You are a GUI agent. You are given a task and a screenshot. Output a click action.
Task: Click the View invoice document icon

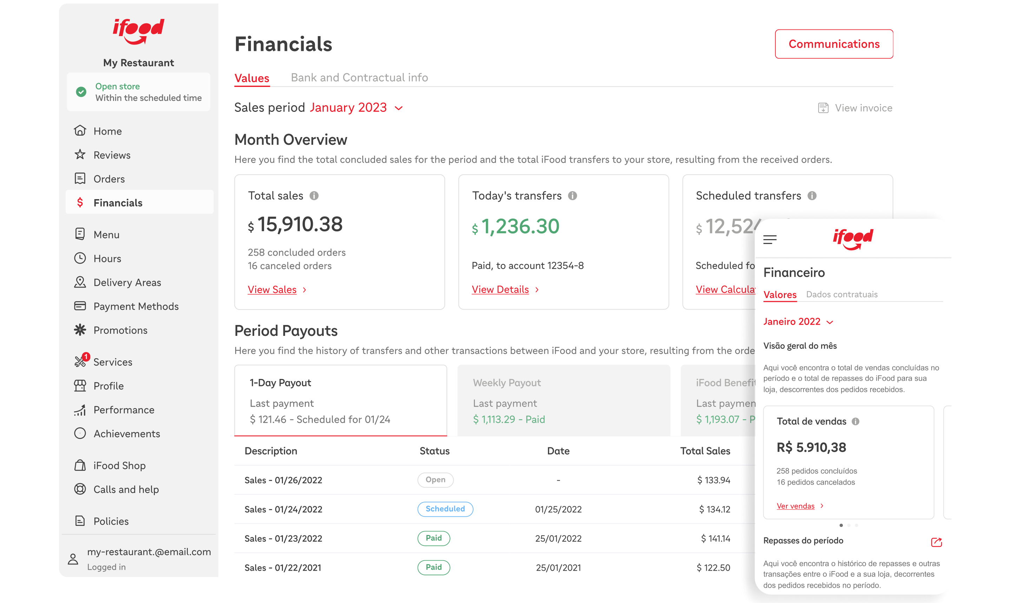pos(823,107)
